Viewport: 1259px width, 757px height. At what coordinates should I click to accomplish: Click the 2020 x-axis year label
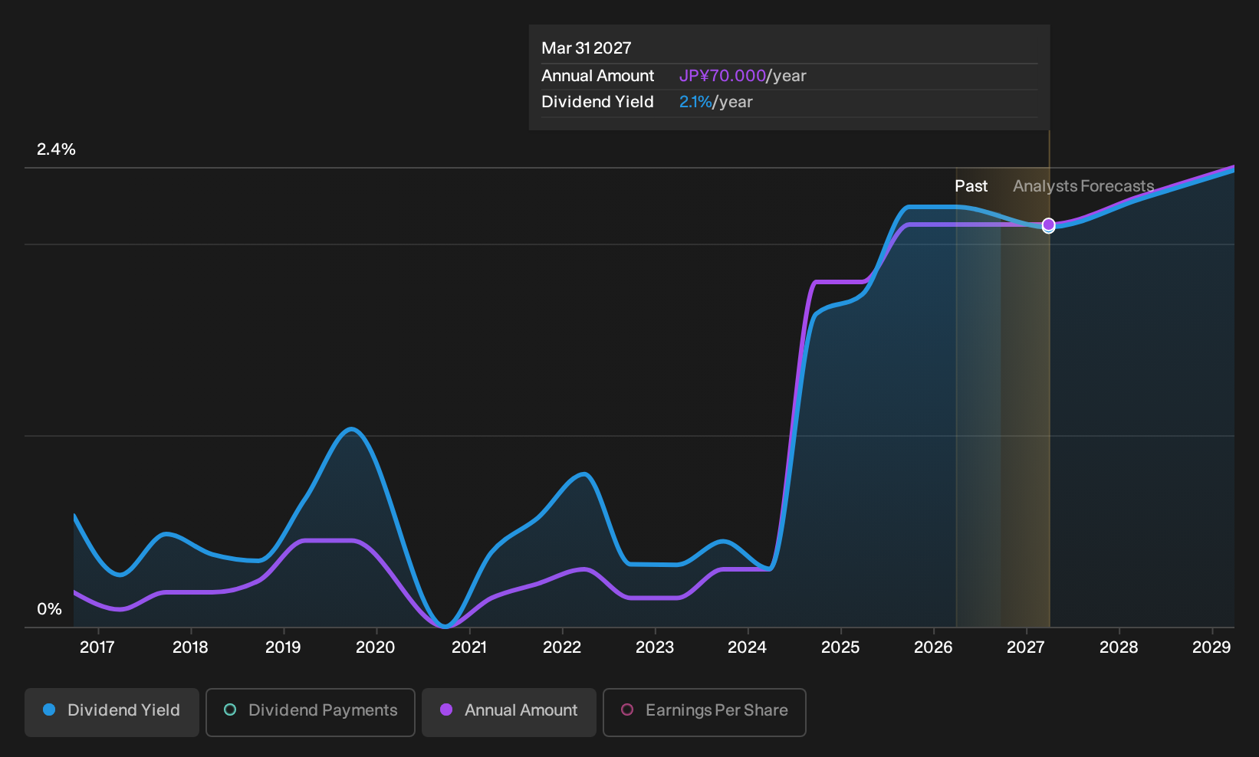pyautogui.click(x=376, y=647)
